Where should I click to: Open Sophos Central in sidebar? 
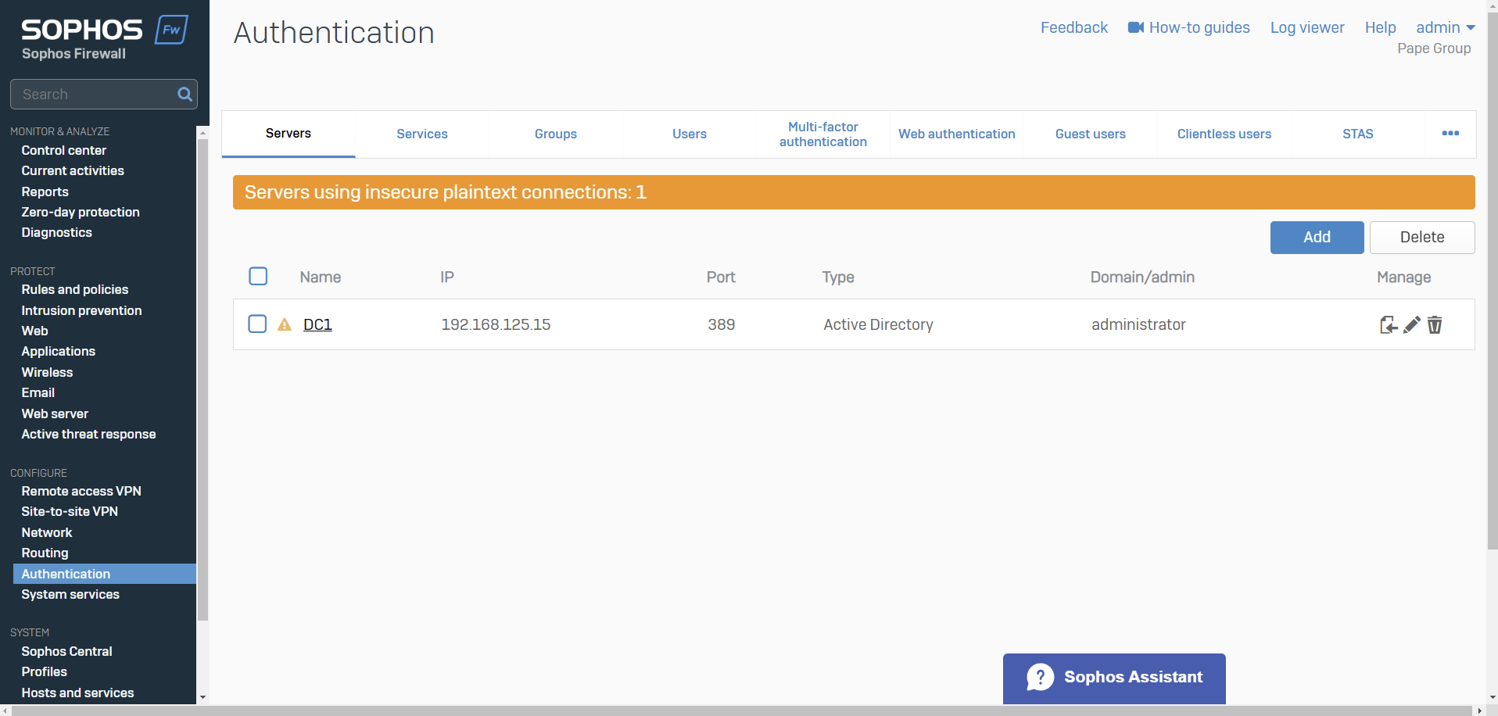67,651
